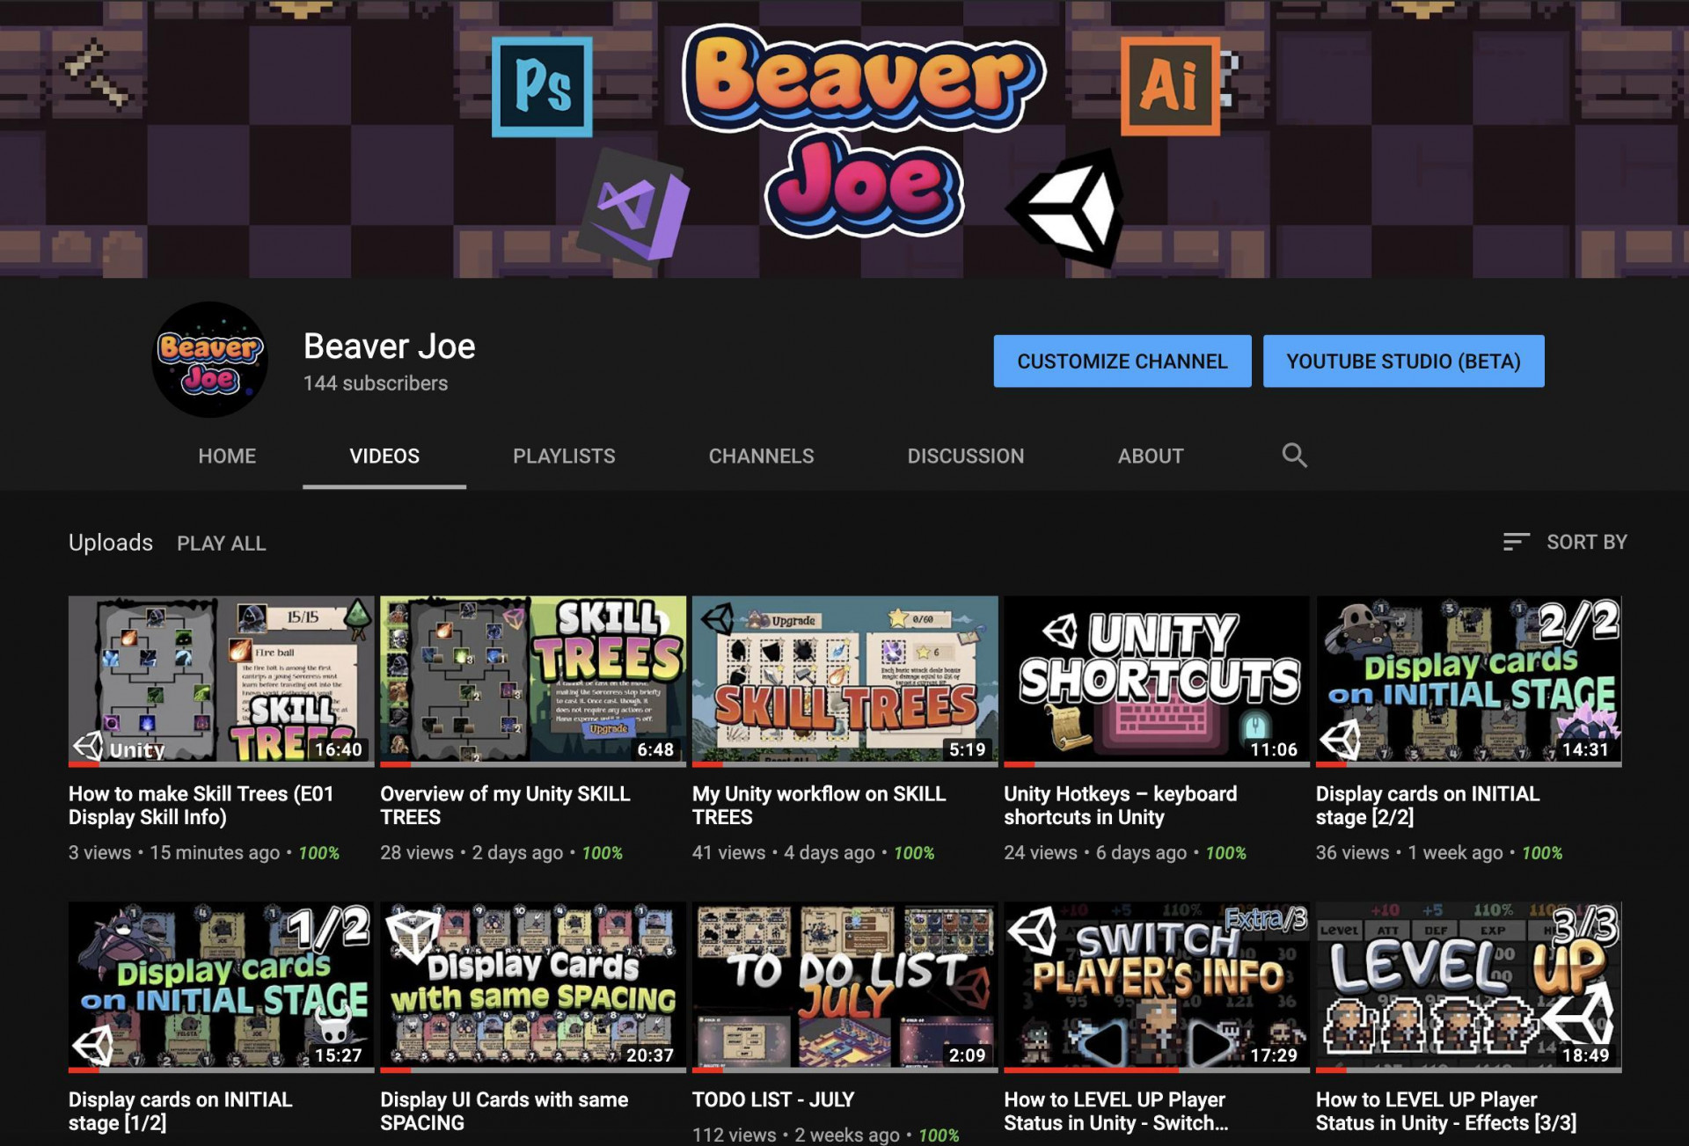
Task: Click title 'How to make Skill Trees (E01'
Action: click(201, 806)
